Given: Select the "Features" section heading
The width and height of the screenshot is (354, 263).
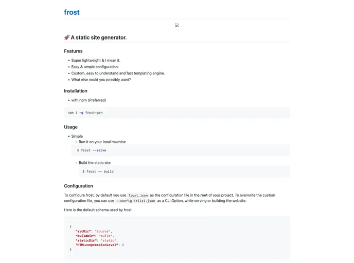Looking at the screenshot, I should 73,51.
